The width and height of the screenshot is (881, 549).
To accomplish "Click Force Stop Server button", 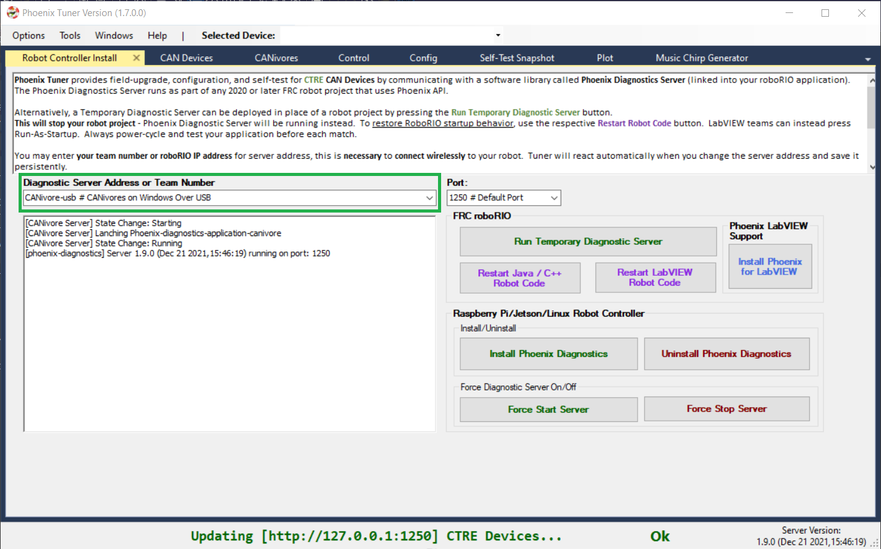I will pos(727,409).
